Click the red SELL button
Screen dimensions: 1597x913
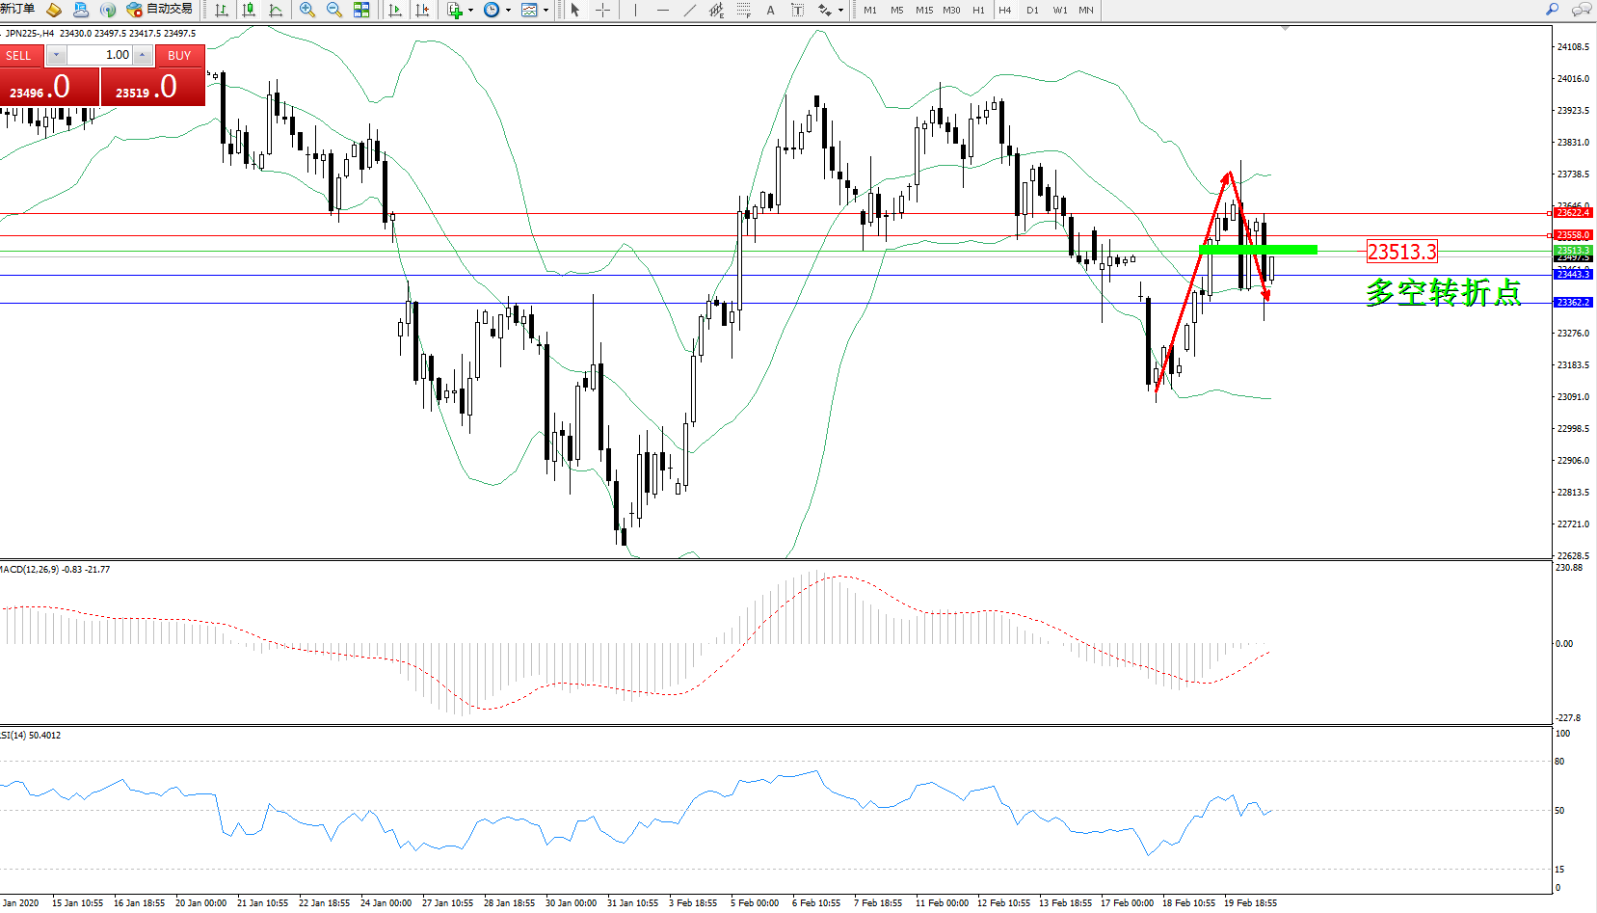pos(19,55)
